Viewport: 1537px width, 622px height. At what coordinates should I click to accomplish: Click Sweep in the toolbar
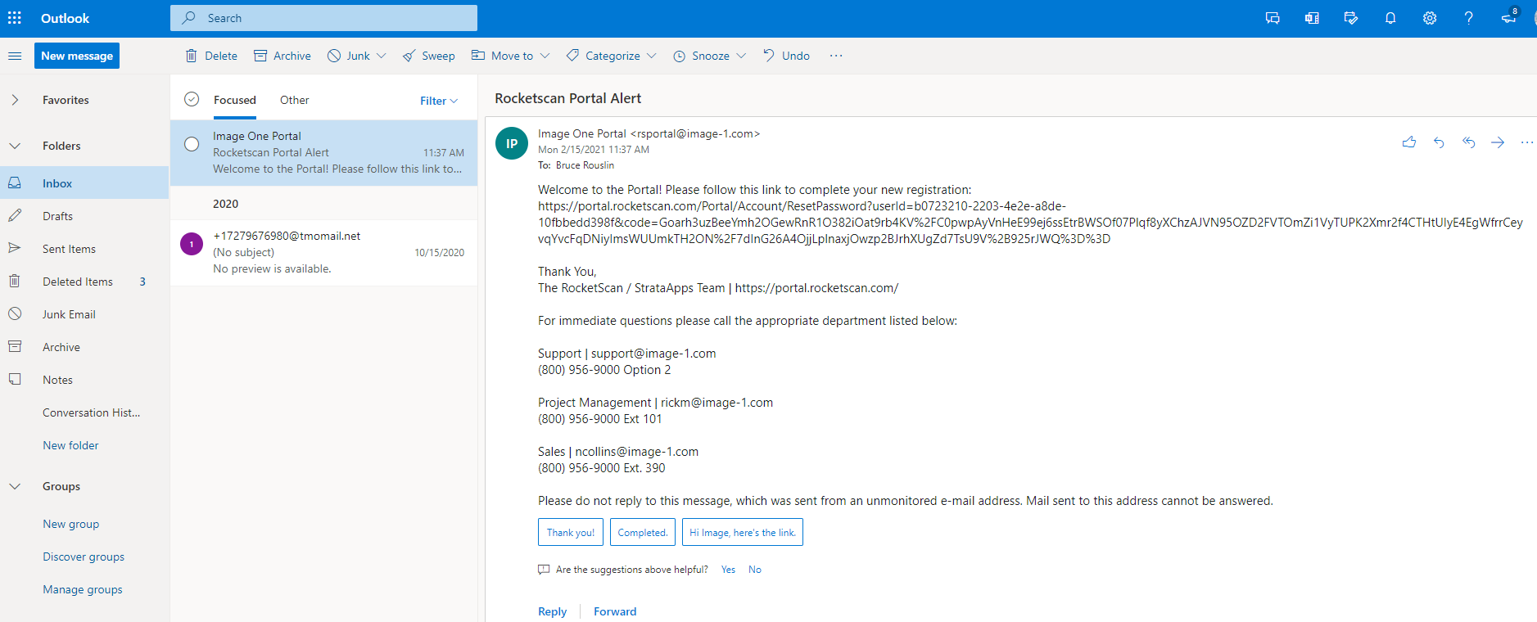428,56
